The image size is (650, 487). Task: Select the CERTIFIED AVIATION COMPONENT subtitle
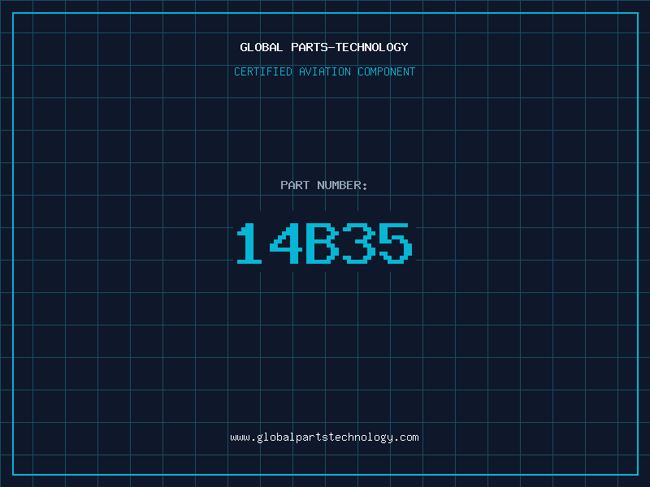[324, 71]
